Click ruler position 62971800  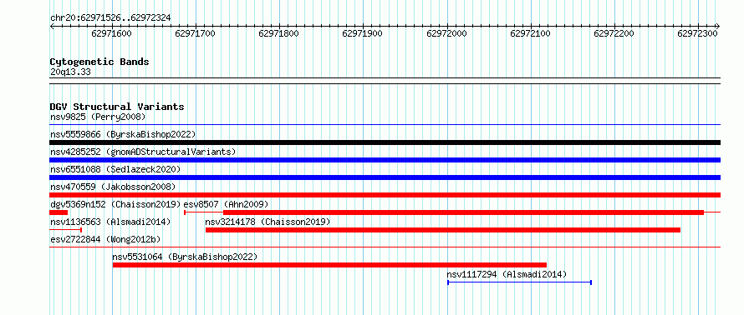[279, 33]
